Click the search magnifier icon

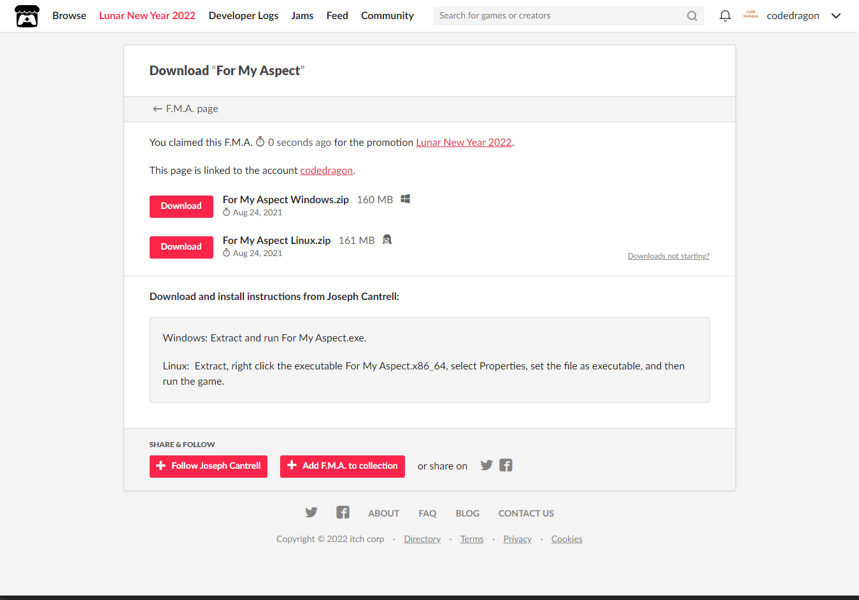692,16
